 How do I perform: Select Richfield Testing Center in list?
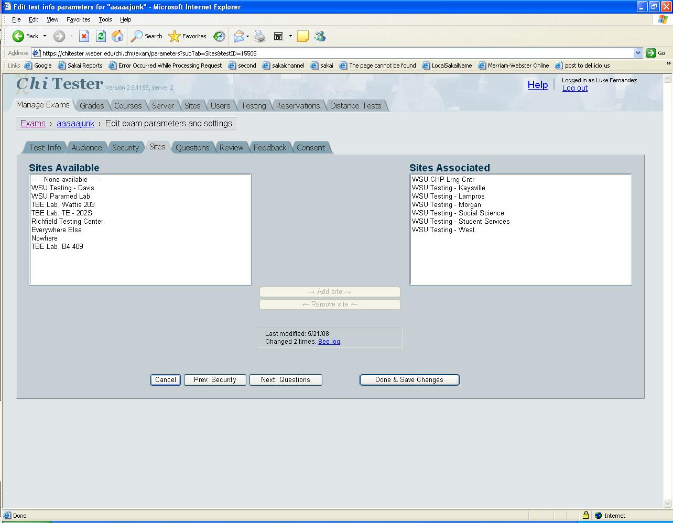[x=140, y=221]
